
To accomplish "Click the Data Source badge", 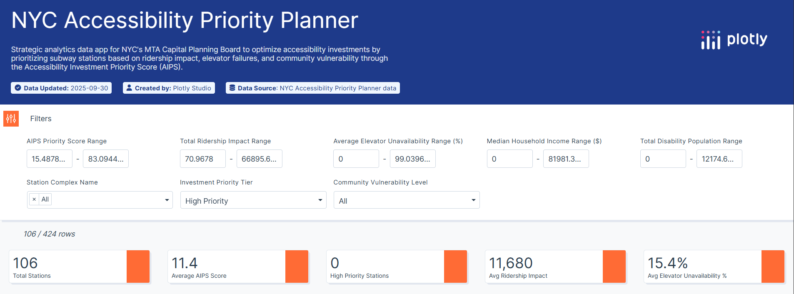I will tap(312, 88).
